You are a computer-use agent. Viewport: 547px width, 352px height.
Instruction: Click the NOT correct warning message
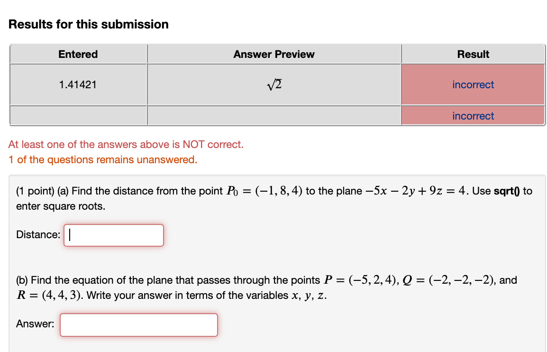pyautogui.click(x=126, y=144)
